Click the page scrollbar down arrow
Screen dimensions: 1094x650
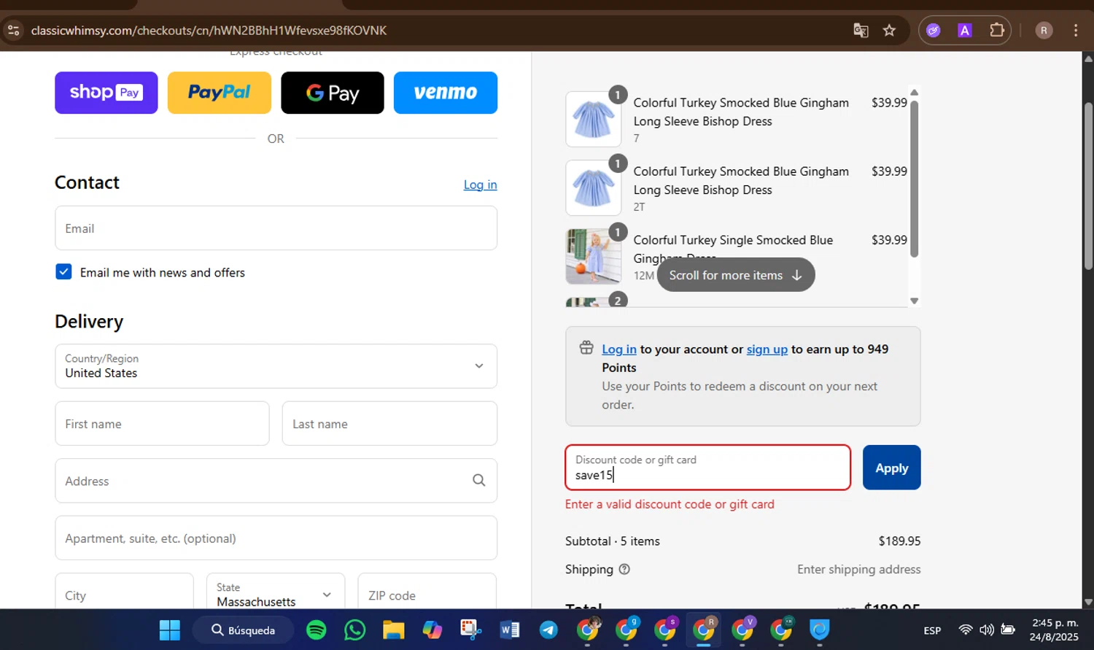(1088, 603)
